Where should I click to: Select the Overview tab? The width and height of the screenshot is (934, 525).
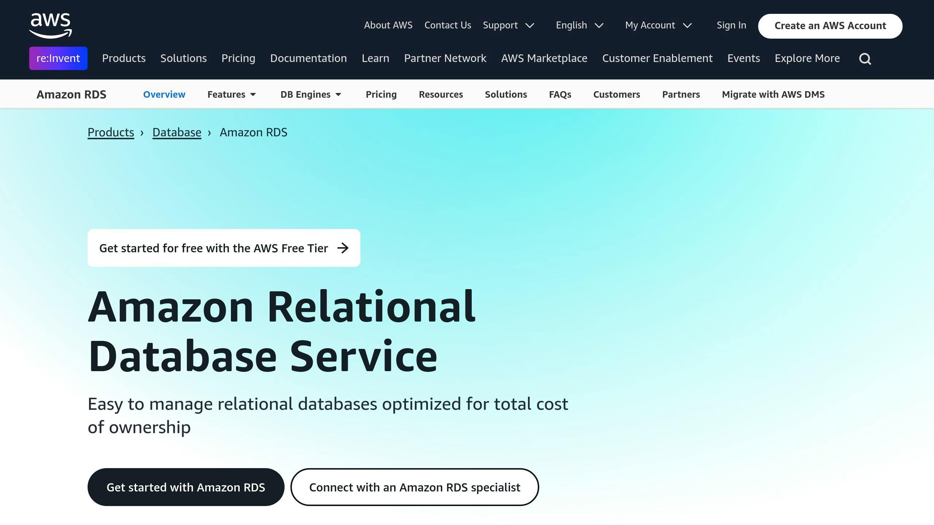(164, 94)
